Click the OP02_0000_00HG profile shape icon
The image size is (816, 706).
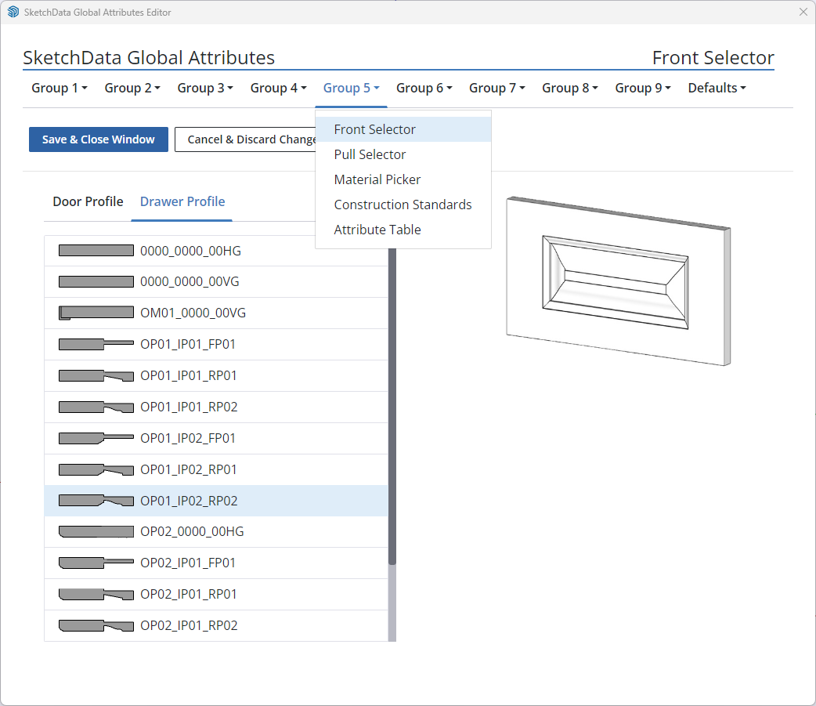pyautogui.click(x=96, y=531)
